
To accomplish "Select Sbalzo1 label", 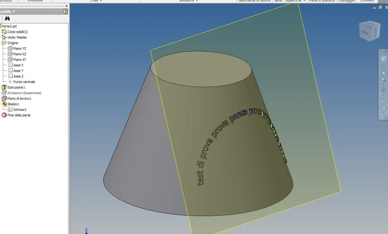I will [13, 104].
